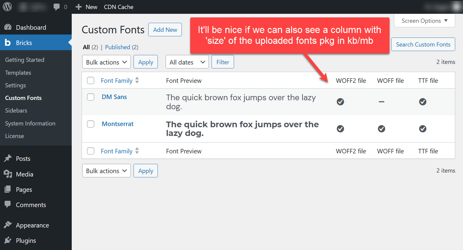Click Montserrat WOFF2 file checkmark

[x=340, y=129]
